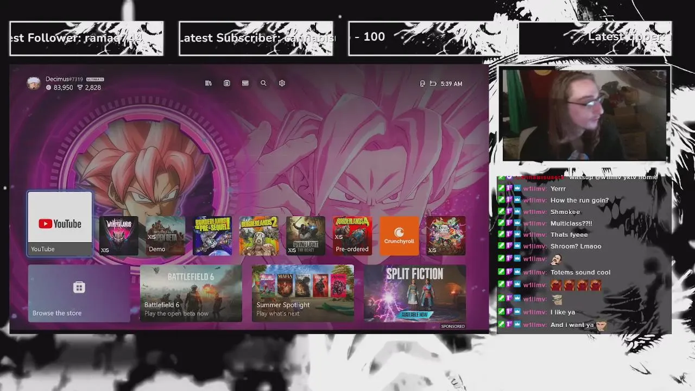Click chat message "Thats fyeee"

click(569, 235)
